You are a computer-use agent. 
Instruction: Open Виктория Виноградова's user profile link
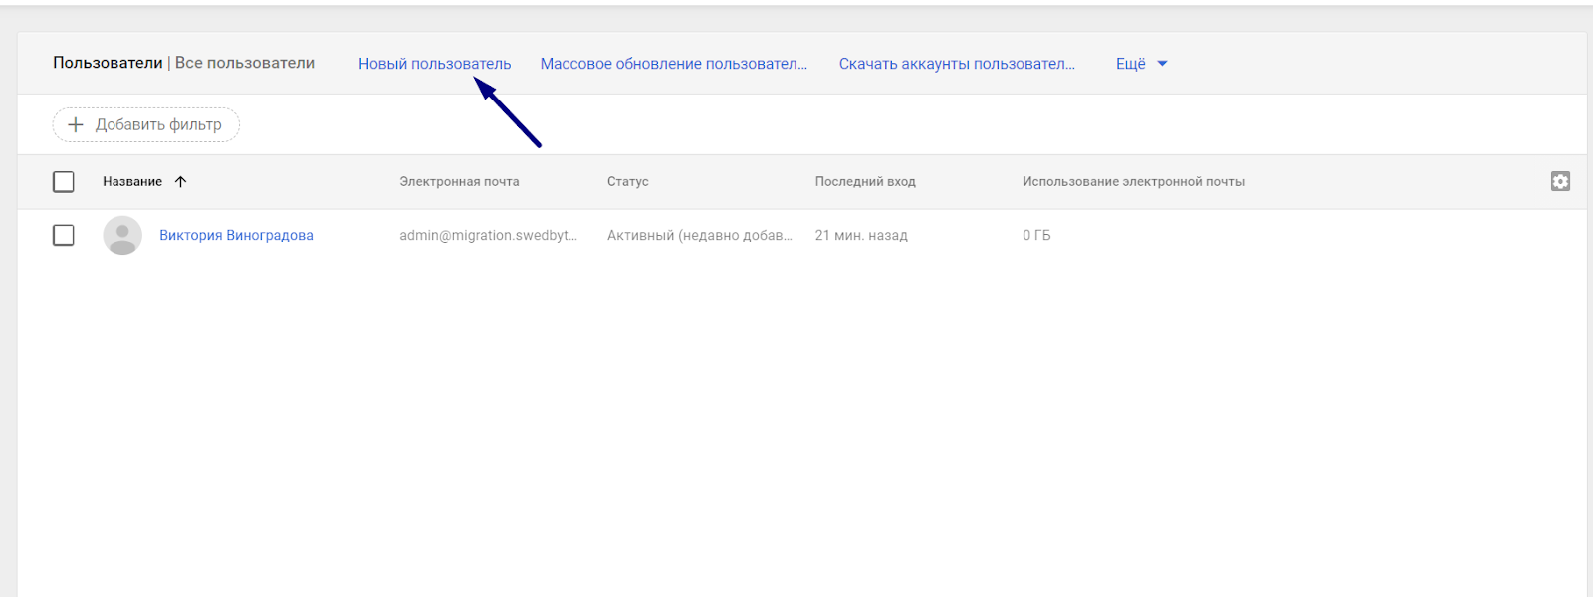tap(236, 236)
